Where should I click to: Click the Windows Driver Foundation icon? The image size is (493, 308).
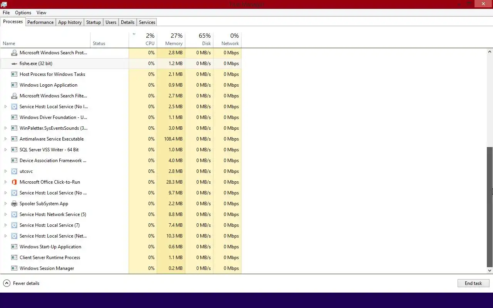[x=14, y=117]
